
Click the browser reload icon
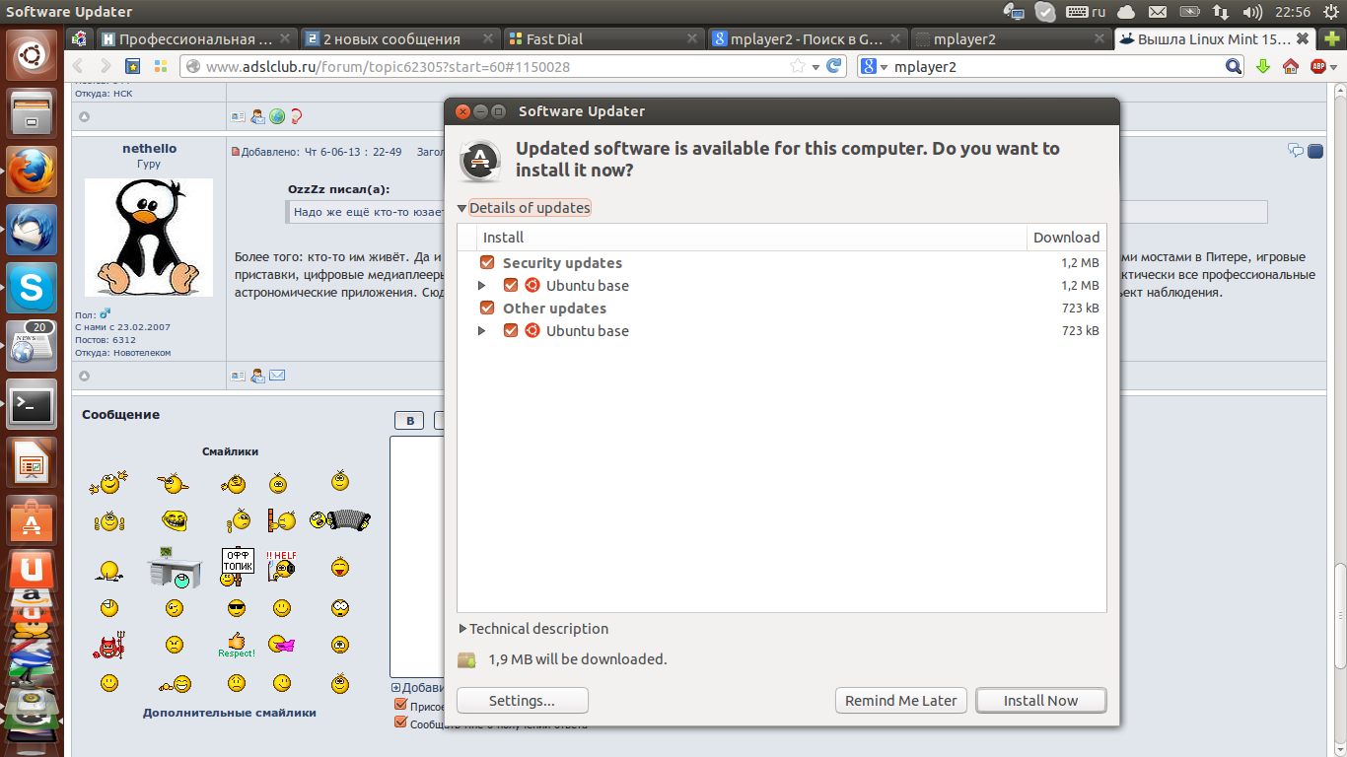834,67
